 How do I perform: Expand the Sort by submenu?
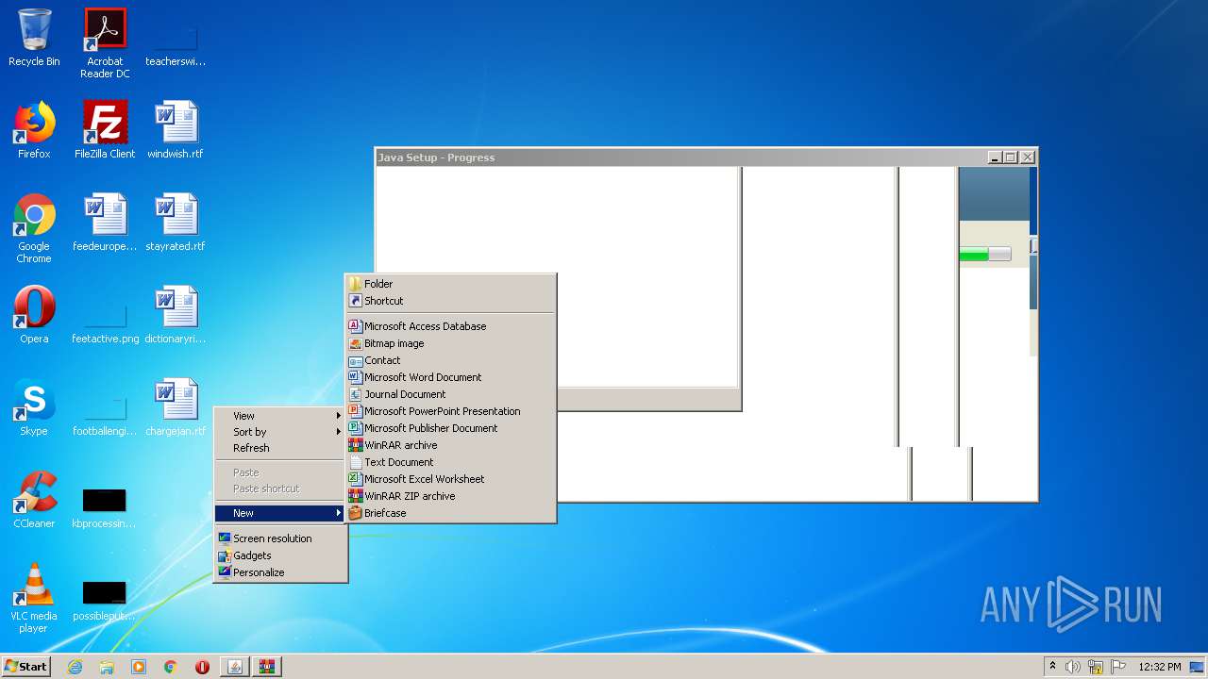click(280, 432)
